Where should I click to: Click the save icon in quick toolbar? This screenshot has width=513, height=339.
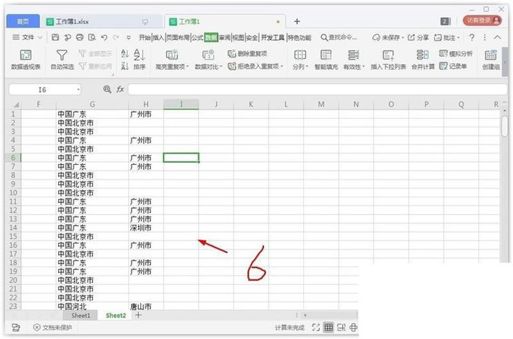[55, 37]
